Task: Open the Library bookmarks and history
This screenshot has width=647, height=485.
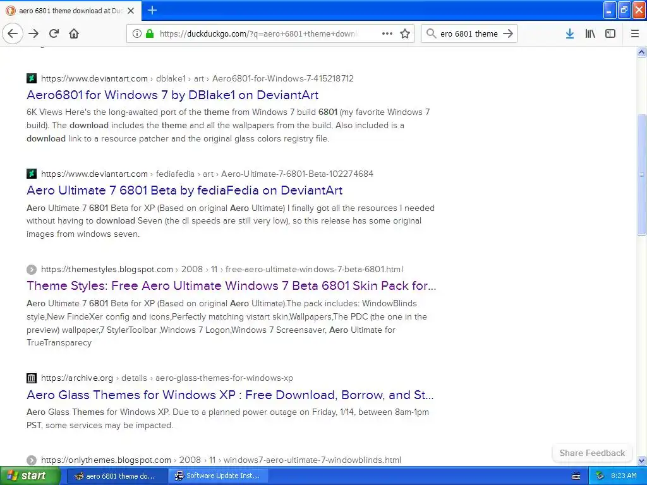Action: [x=590, y=34]
